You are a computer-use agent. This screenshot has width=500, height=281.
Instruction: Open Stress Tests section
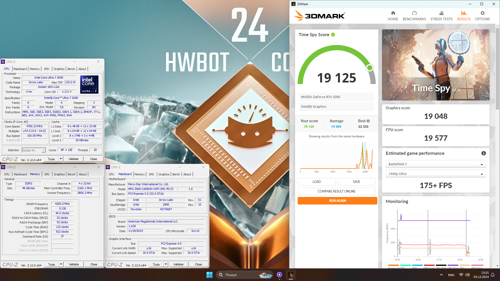[441, 16]
